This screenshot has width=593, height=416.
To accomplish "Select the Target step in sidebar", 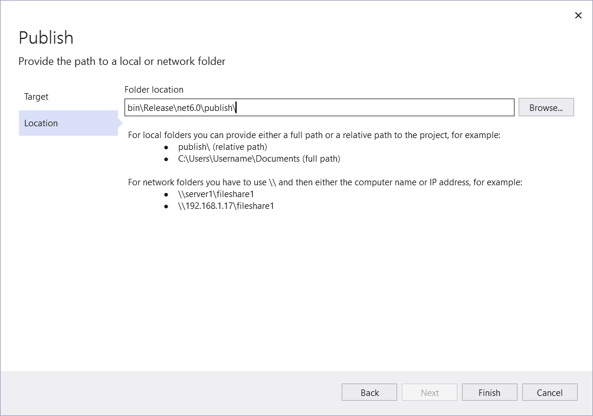I will [68, 96].
